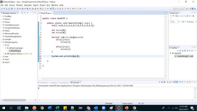
Task: Click the Debug bug icon in toolbar
Action: click(18, 9)
